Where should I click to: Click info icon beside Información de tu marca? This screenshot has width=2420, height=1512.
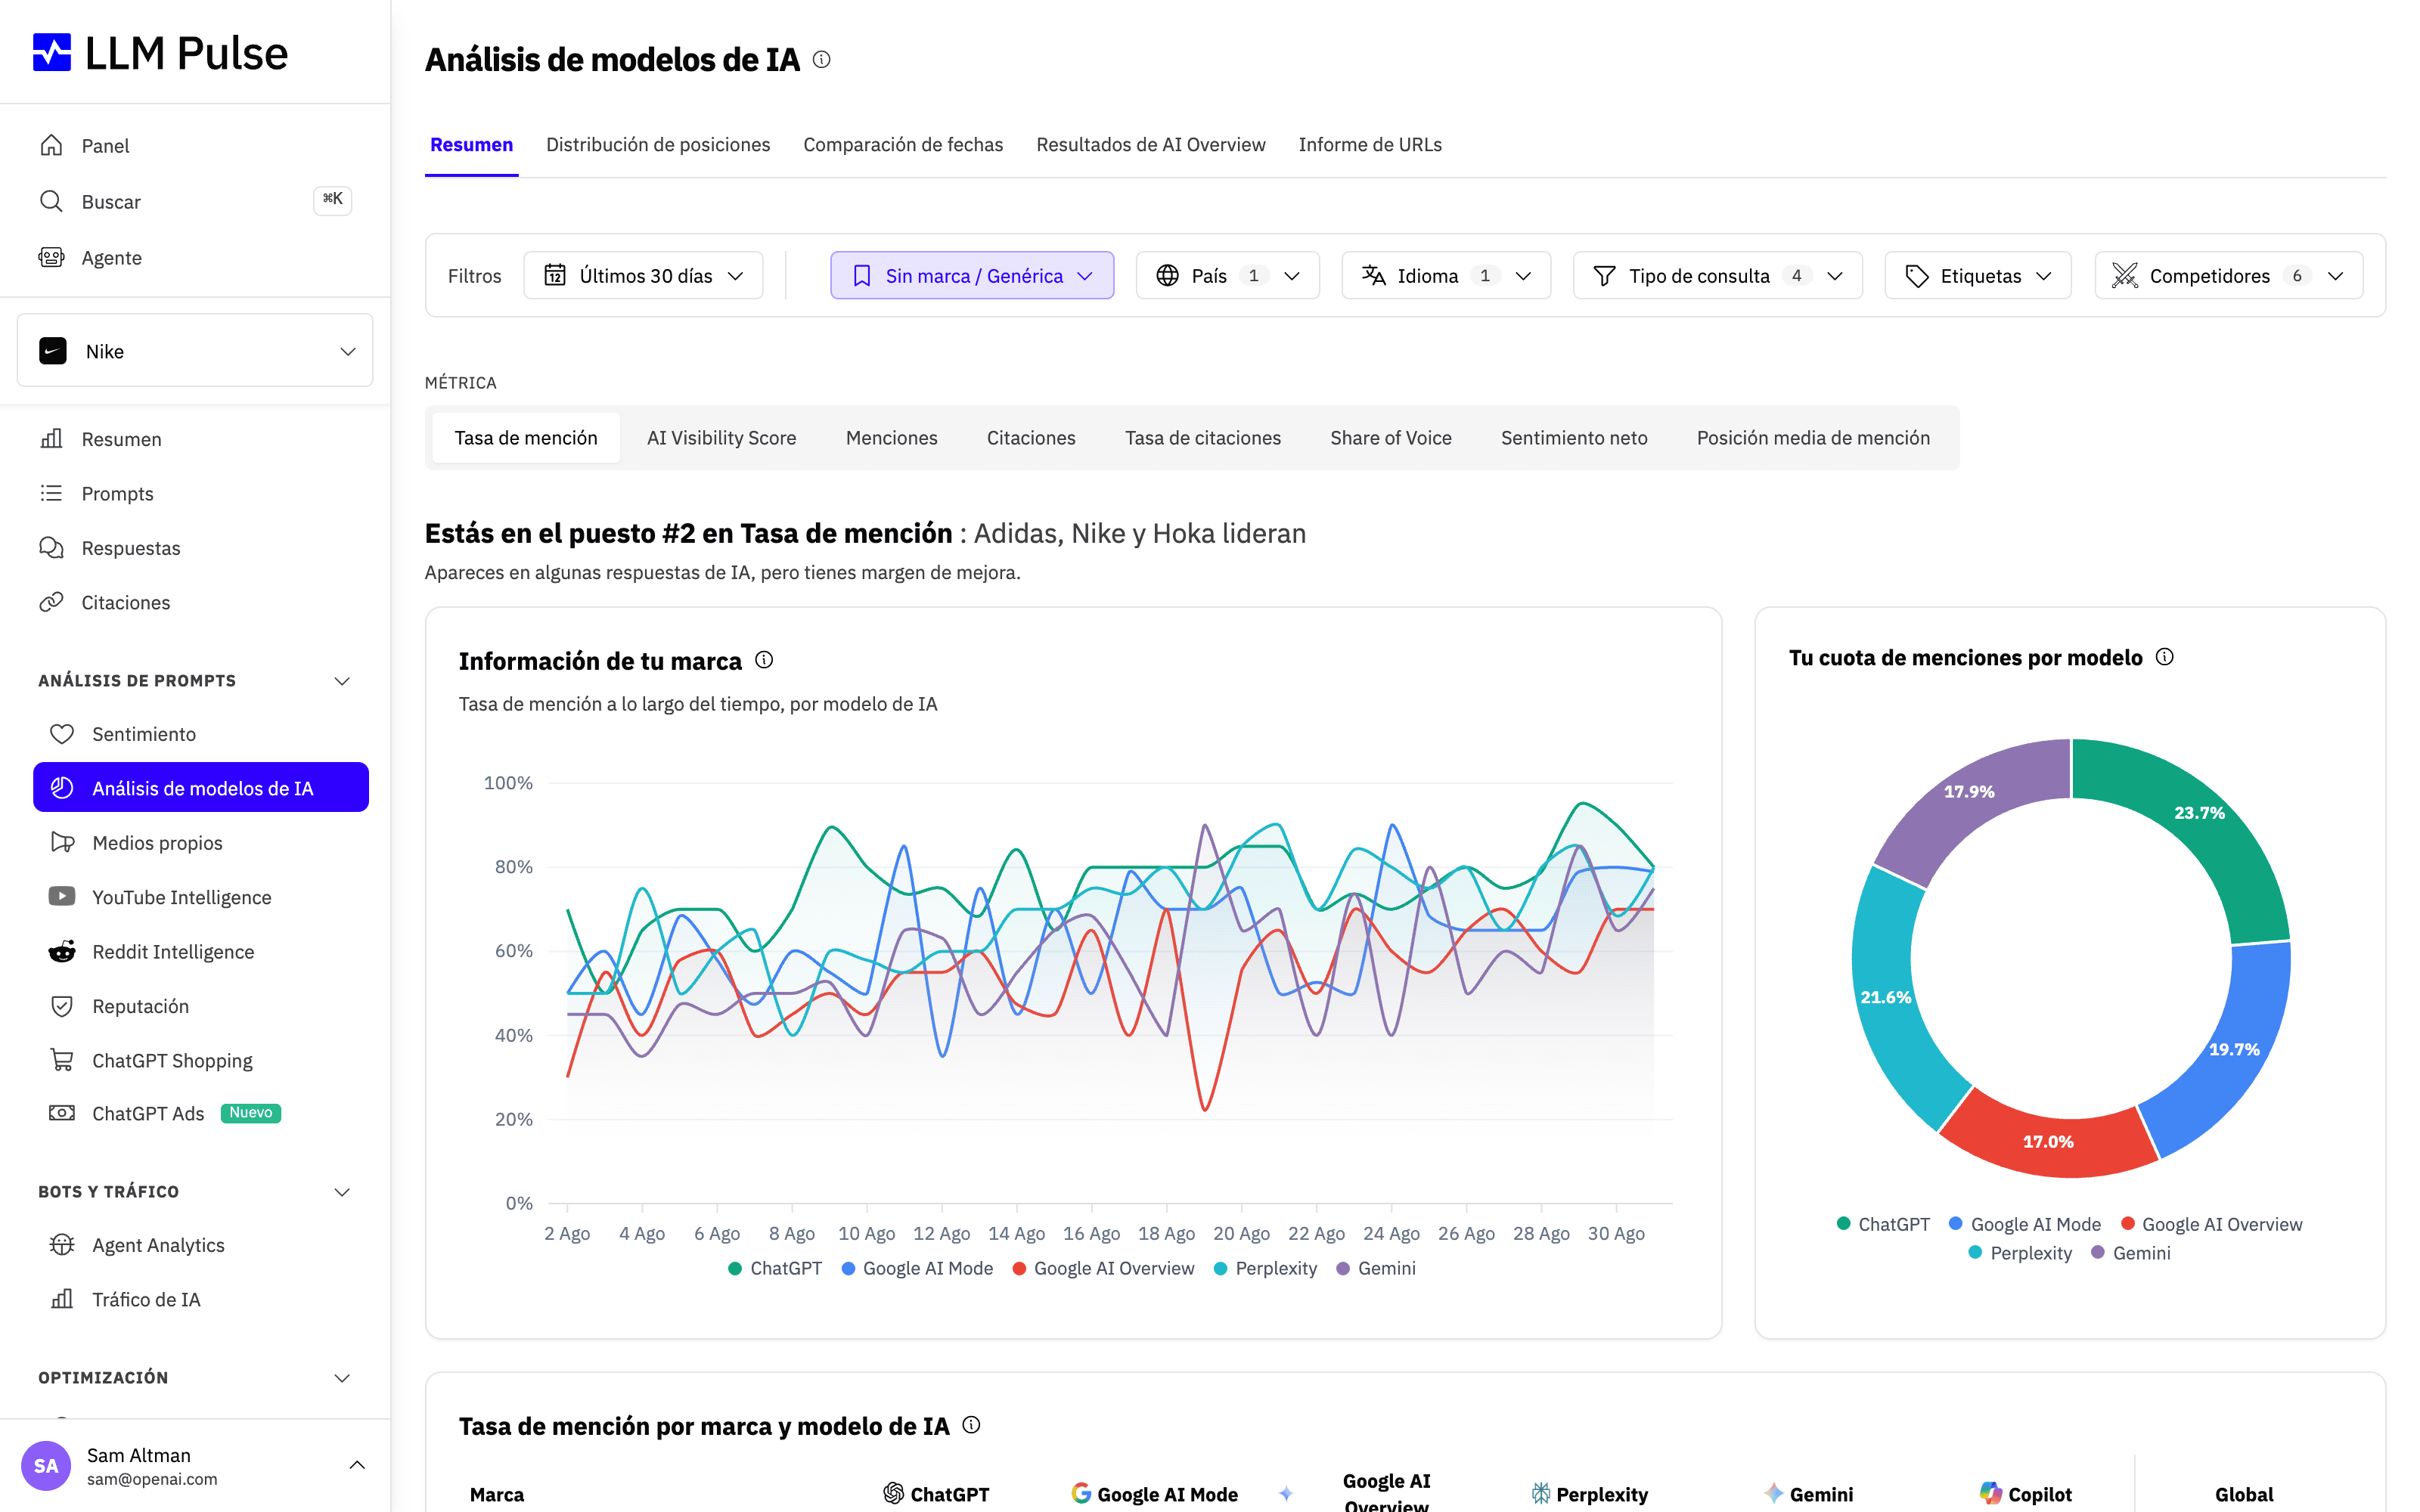[x=764, y=660]
